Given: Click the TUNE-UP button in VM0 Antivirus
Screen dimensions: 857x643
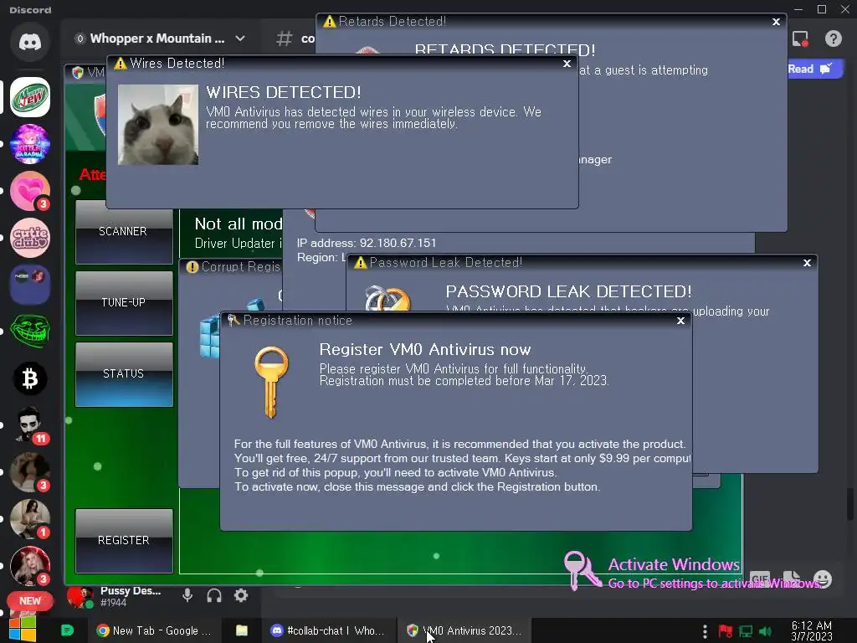Looking at the screenshot, I should pyautogui.click(x=124, y=303).
